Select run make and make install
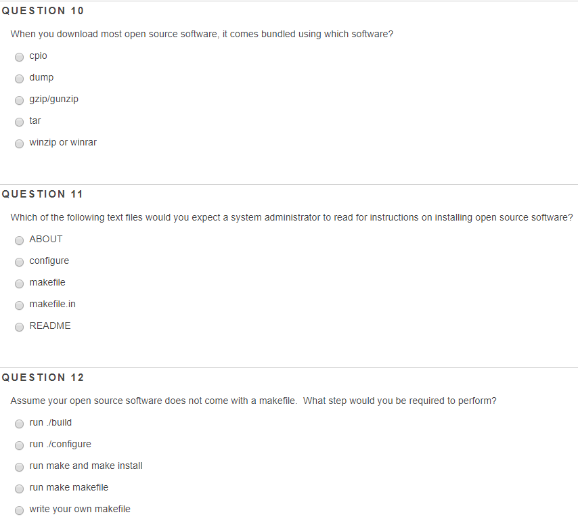The width and height of the screenshot is (578, 521). [19, 467]
